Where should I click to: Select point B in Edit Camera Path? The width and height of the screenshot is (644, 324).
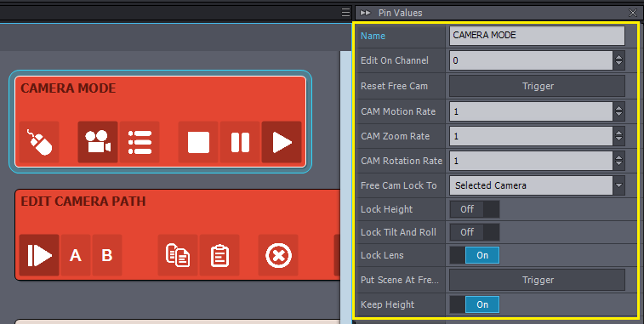click(107, 255)
